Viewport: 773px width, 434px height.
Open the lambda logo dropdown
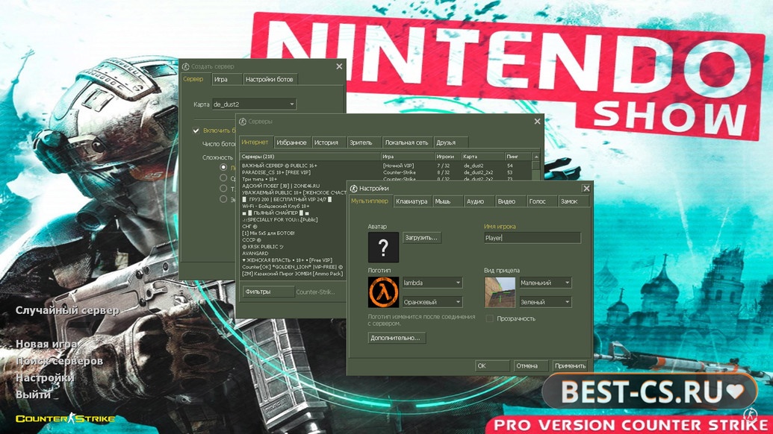[432, 283]
